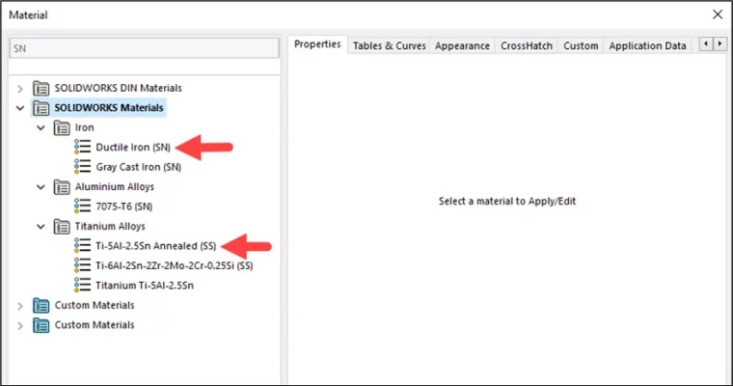Image resolution: width=733 pixels, height=386 pixels.
Task: Select the Aluminium Alloys category label
Action: pyautogui.click(x=115, y=186)
